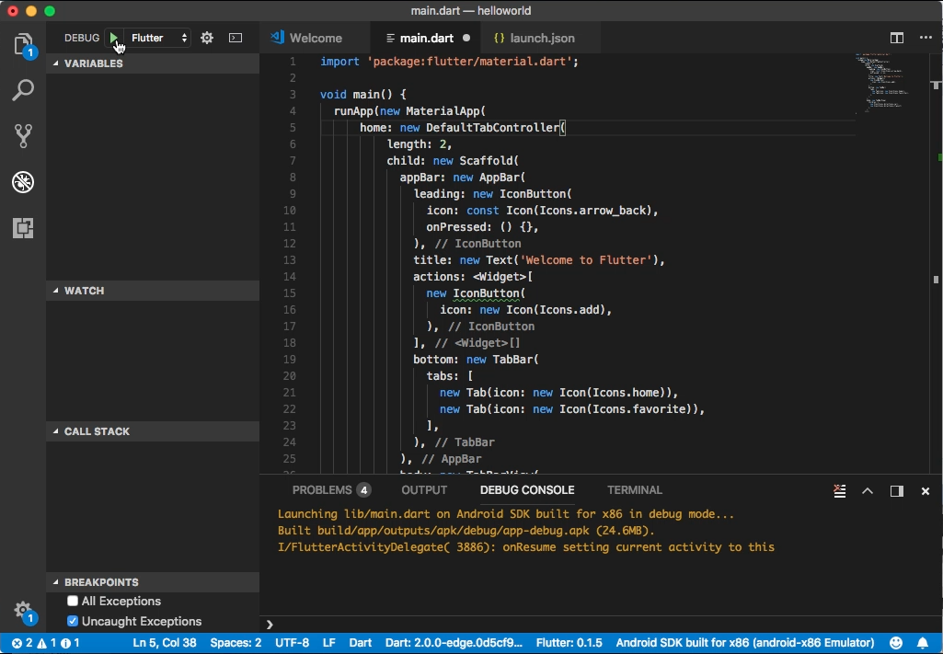This screenshot has width=943, height=654.
Task: Go to line via Ln 5, Col 38
Action: [165, 643]
